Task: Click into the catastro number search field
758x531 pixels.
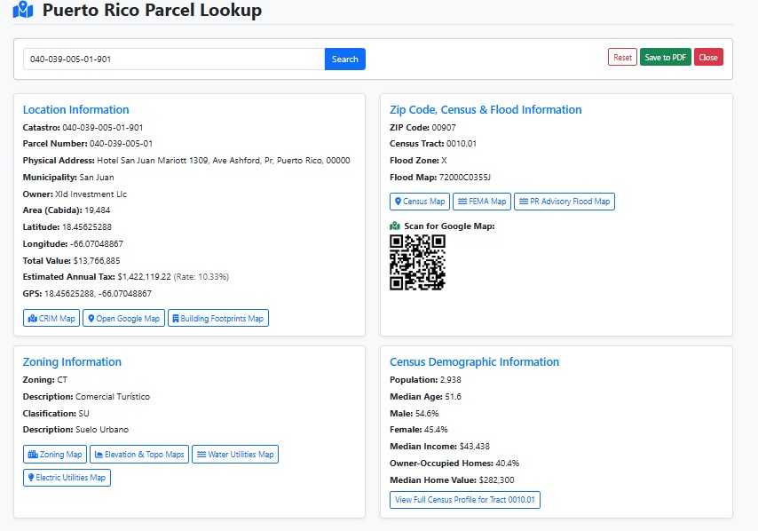Action: (173, 59)
